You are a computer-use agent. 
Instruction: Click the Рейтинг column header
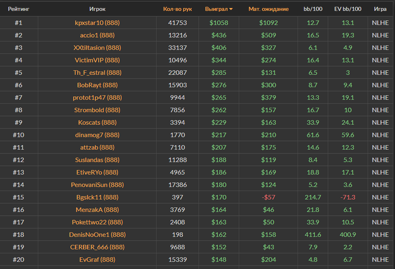pos(19,10)
